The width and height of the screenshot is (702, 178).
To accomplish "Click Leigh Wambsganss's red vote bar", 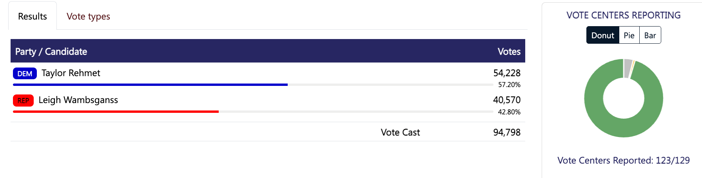I will 116,112.
